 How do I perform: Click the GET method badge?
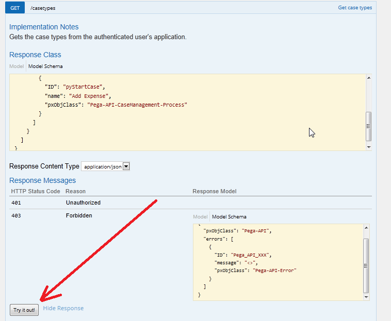click(15, 8)
